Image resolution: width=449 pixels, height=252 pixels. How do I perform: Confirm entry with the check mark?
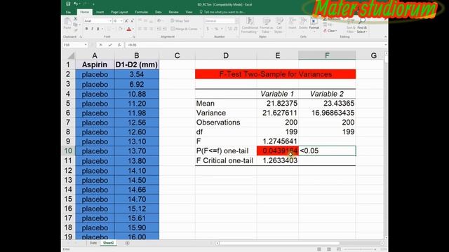pos(110,45)
